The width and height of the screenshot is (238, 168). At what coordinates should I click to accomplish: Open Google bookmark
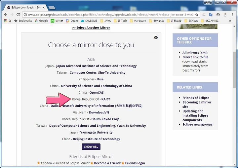coord(41,21)
